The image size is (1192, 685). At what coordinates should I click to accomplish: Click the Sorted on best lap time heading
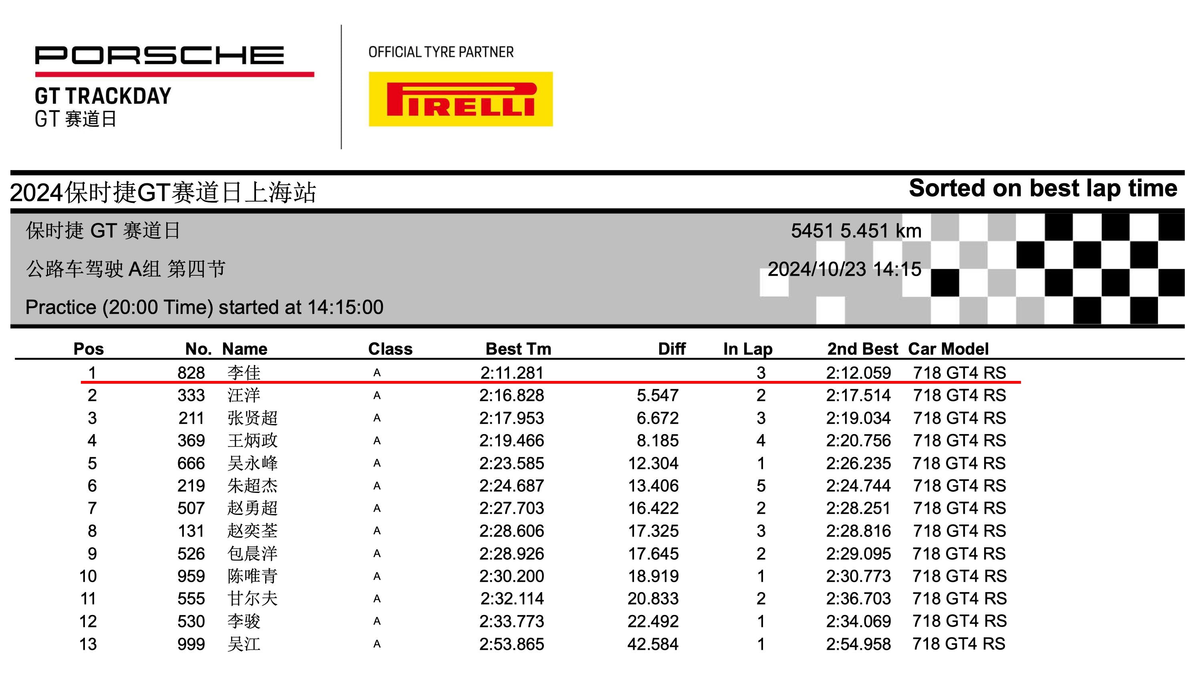[x=1043, y=188]
